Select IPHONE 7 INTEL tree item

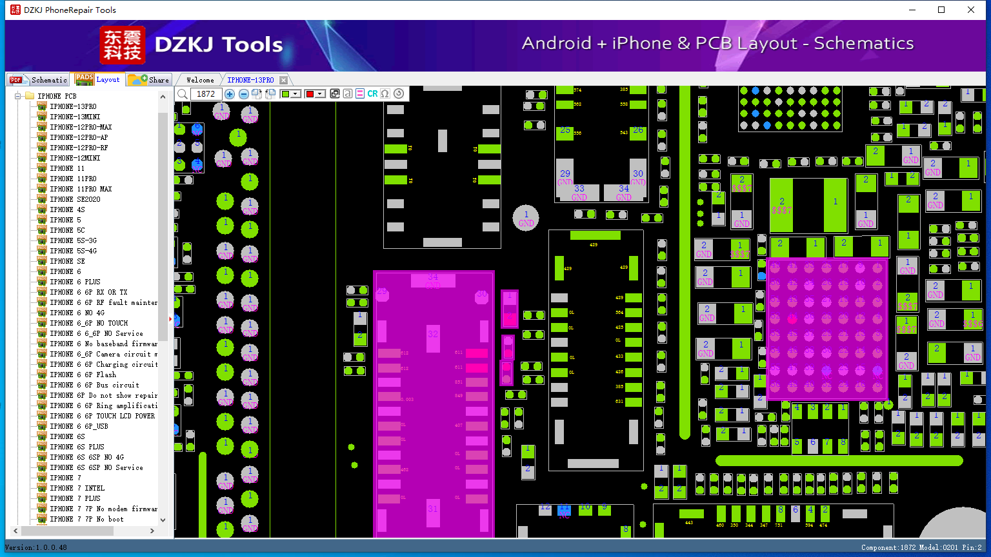pyautogui.click(x=77, y=488)
